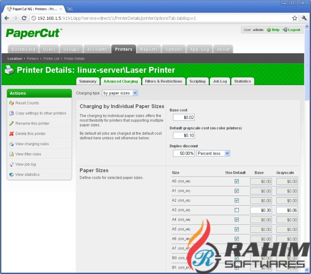Uncheck Use Default for A2
Viewport: 311px width, 274px height.
coord(237,201)
